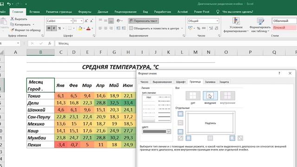Image resolution: width=297 pixels, height=167 pixels.
Task: Switch to Выравнивание tab in dialog
Action: click(x=162, y=82)
